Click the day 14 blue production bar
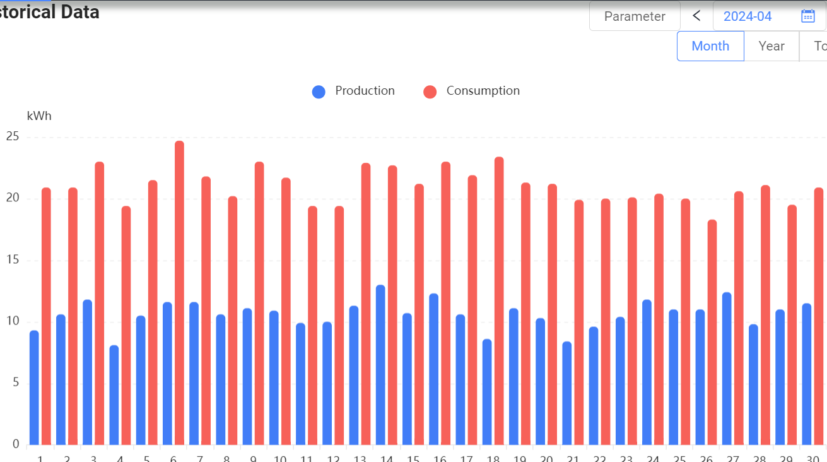Image resolution: width=827 pixels, height=462 pixels. [x=380, y=365]
